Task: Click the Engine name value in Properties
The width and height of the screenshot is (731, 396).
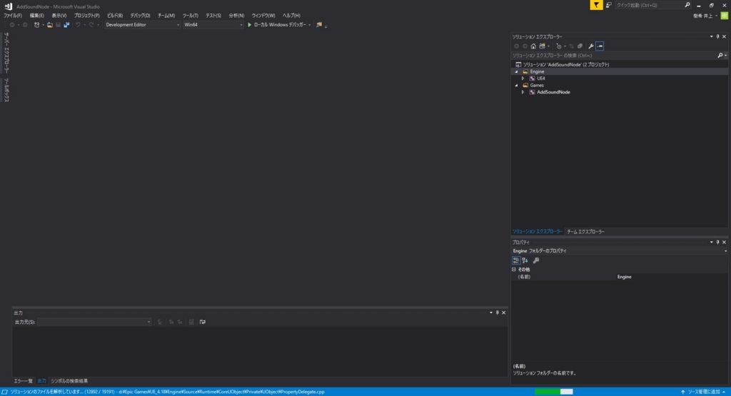Action: tap(624, 277)
